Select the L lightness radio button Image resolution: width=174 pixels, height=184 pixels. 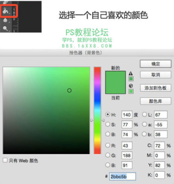[144, 115]
